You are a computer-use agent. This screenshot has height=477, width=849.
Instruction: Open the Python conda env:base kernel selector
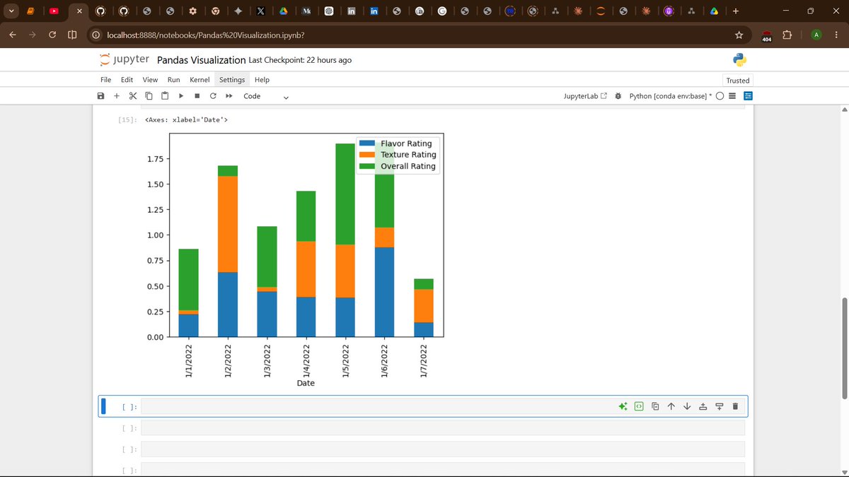click(671, 96)
